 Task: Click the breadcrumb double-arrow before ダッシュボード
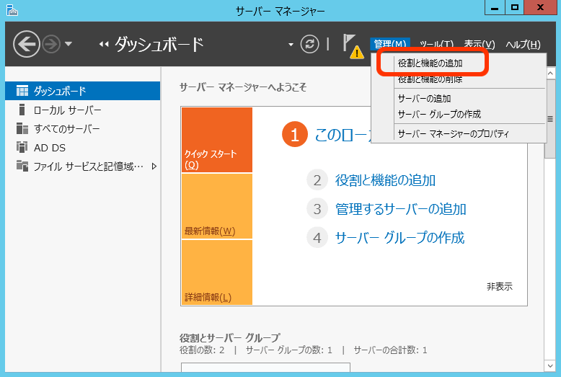point(104,45)
